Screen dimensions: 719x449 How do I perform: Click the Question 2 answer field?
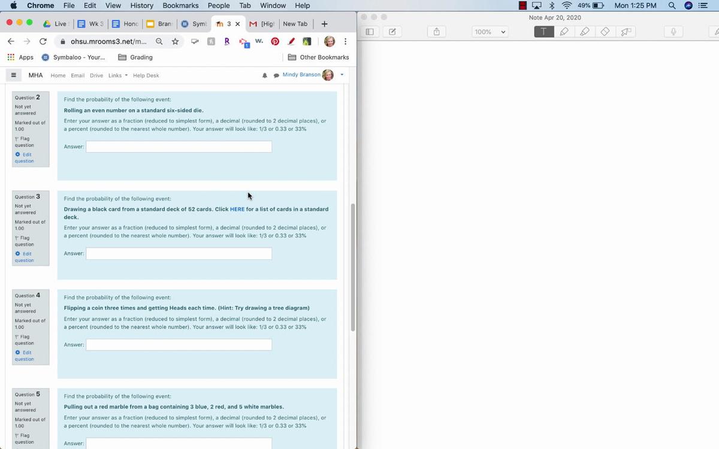click(179, 147)
